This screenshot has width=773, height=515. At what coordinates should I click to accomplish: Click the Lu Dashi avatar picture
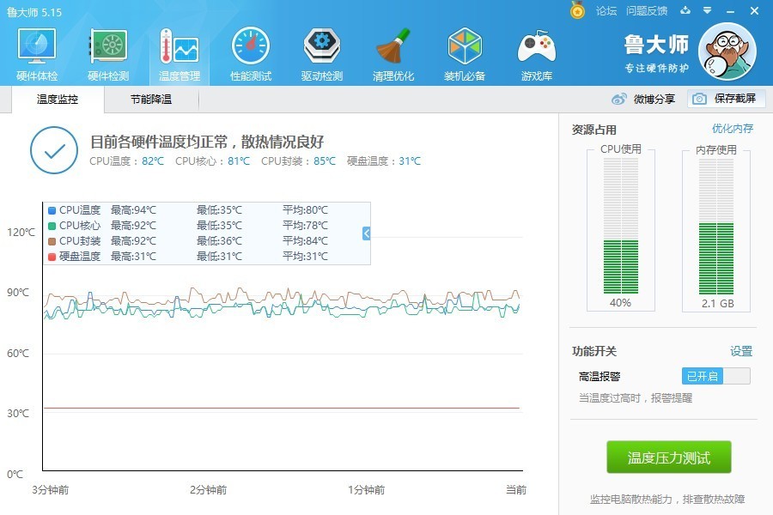pyautogui.click(x=727, y=51)
